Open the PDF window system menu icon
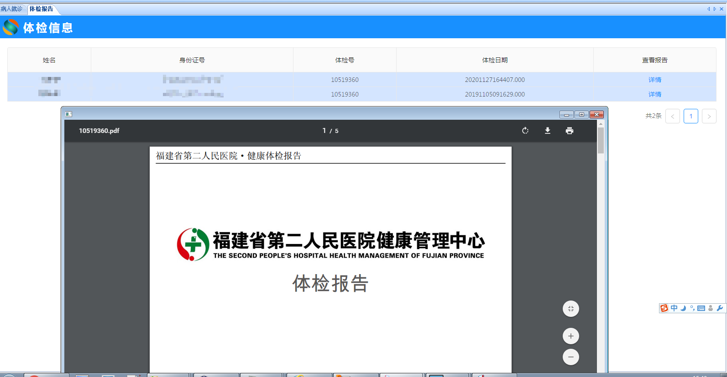The height and width of the screenshot is (377, 727). tap(68, 114)
